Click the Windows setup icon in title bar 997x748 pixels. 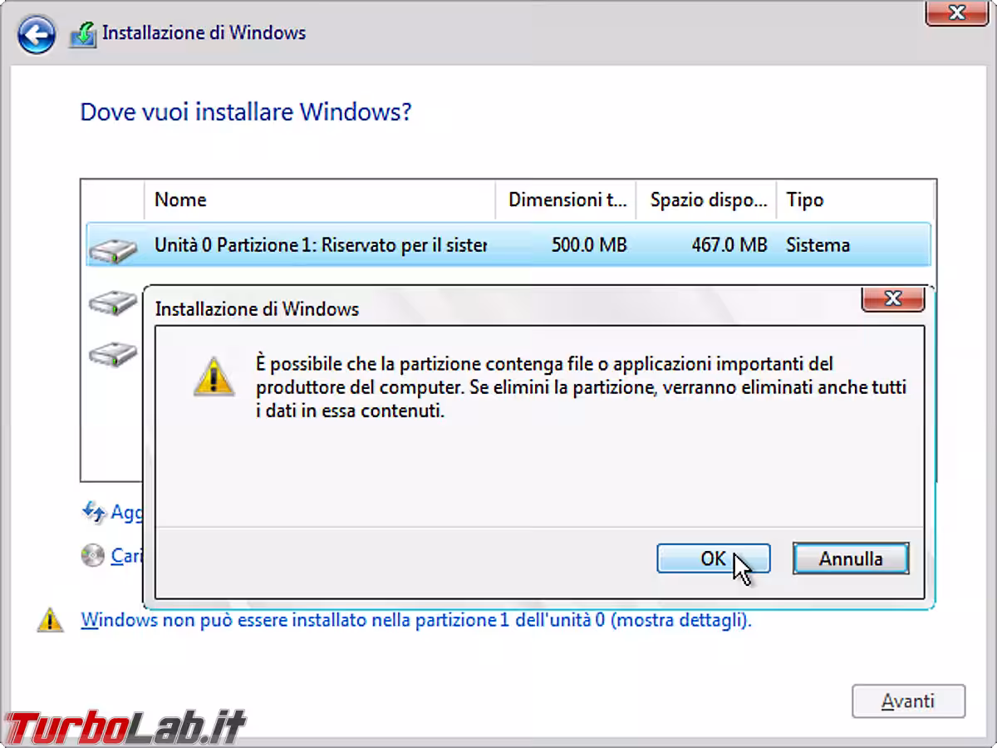[x=83, y=35]
